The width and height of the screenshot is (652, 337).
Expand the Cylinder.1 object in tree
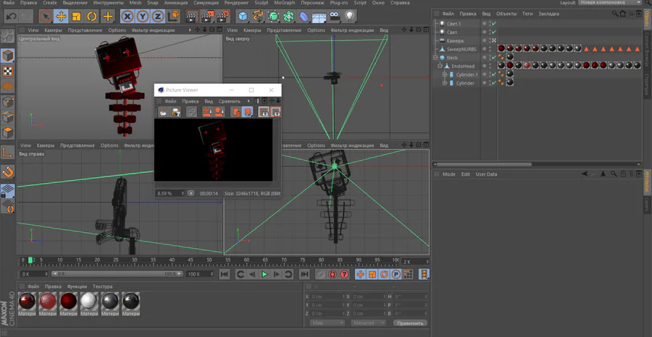click(444, 74)
